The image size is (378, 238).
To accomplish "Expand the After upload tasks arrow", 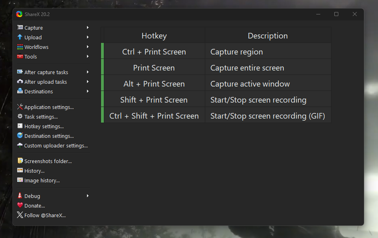I will pos(88,82).
